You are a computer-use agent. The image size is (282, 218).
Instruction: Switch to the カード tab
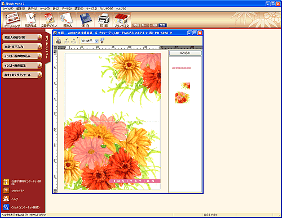point(145,25)
